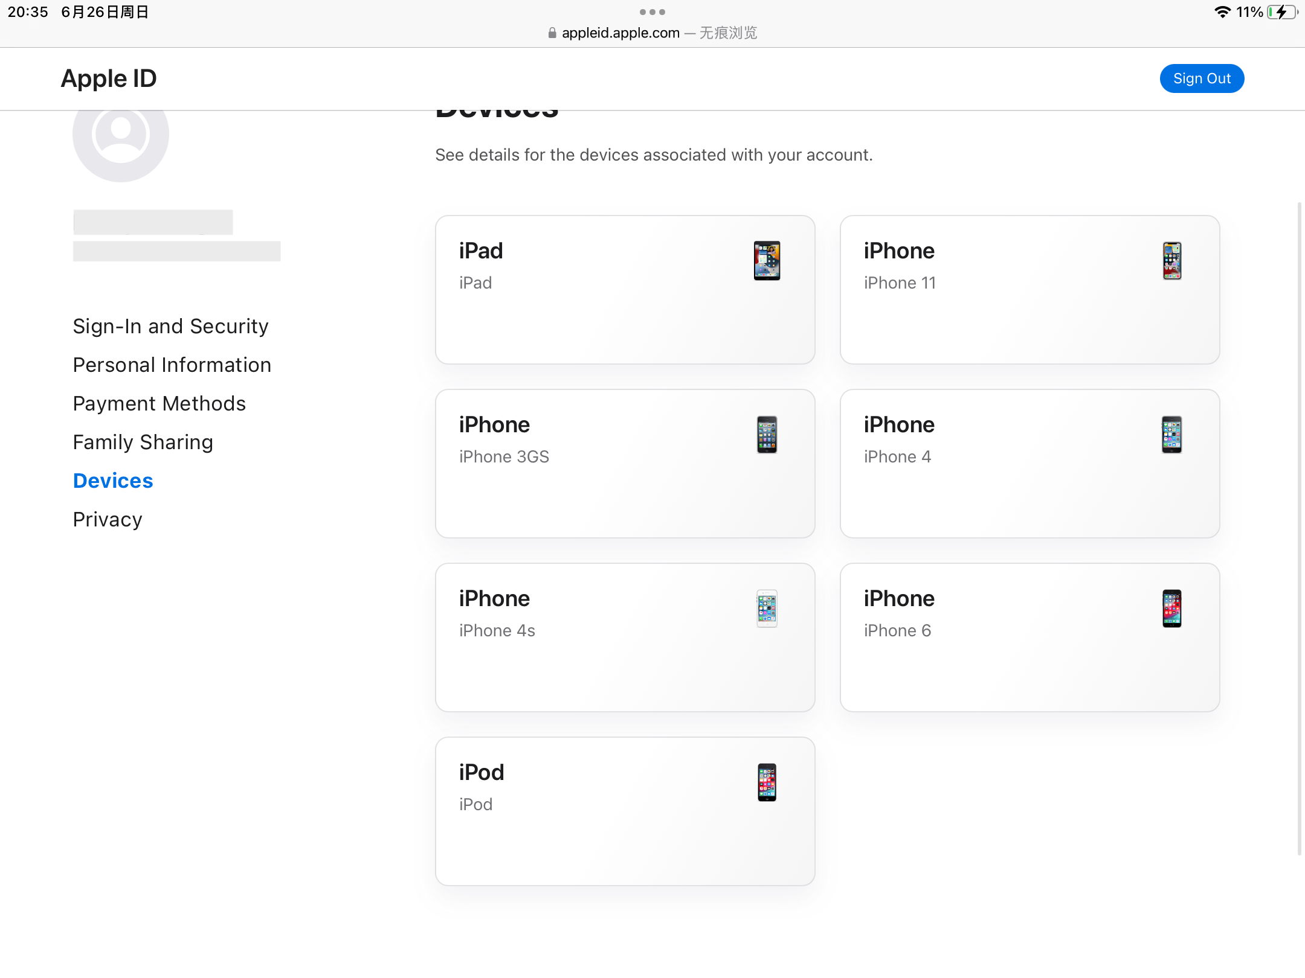The image size is (1305, 978).
Task: Click the iPhone 4 device icon
Action: 1171,435
